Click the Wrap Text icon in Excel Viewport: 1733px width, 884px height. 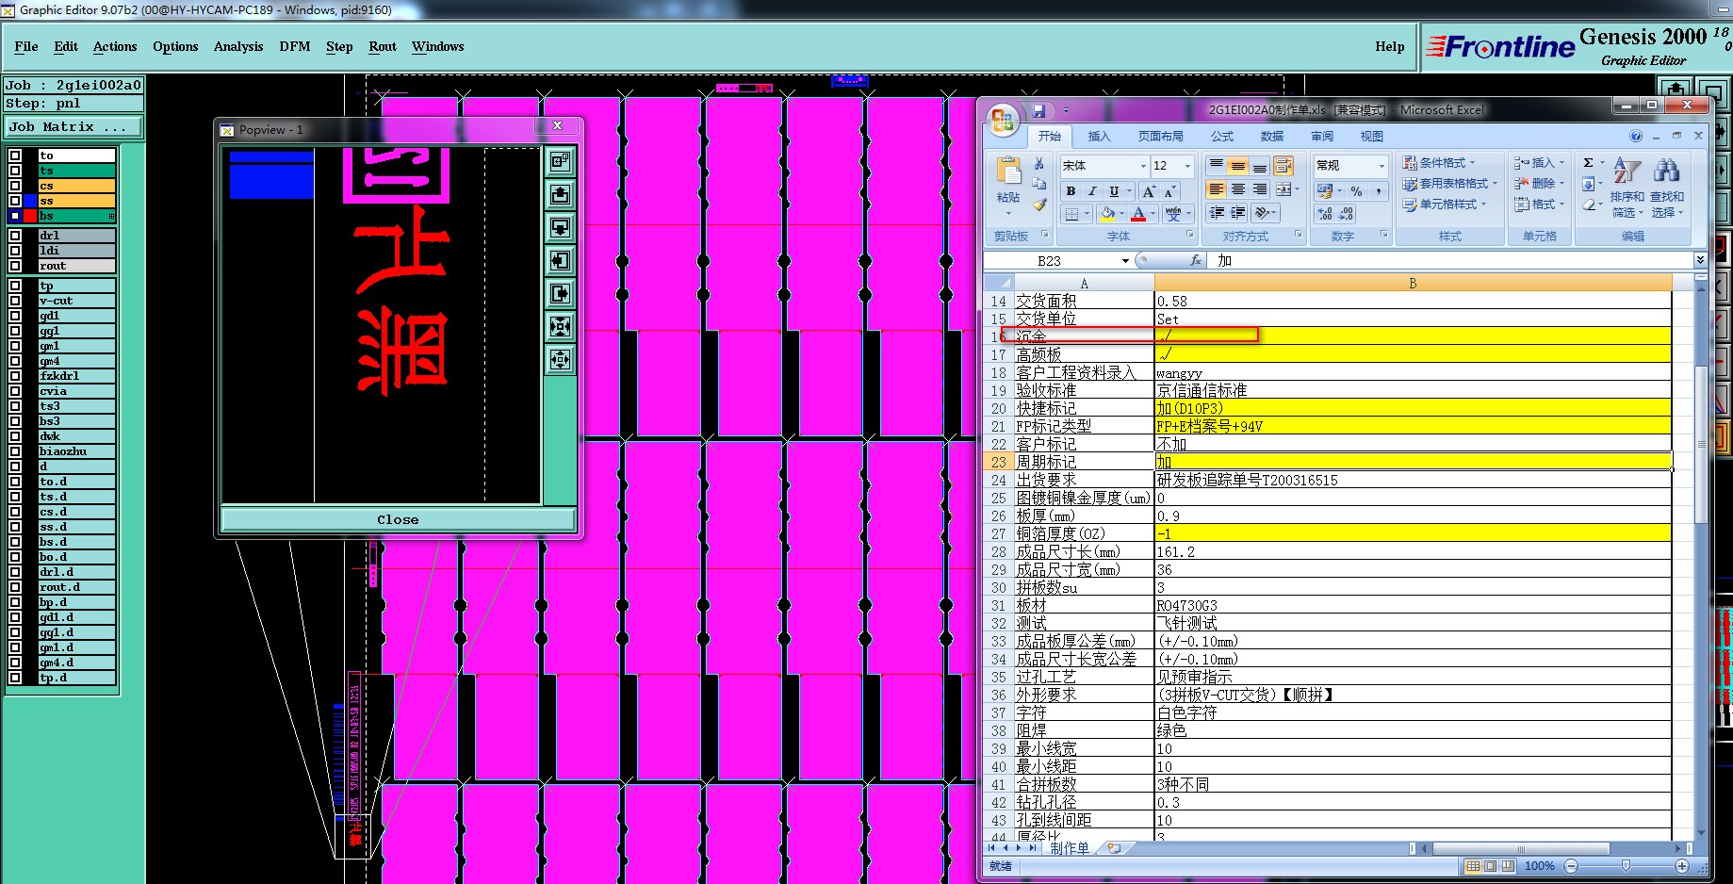pos(1283,166)
